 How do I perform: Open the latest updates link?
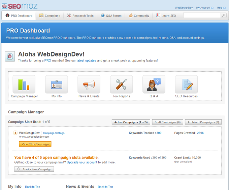[86, 61]
